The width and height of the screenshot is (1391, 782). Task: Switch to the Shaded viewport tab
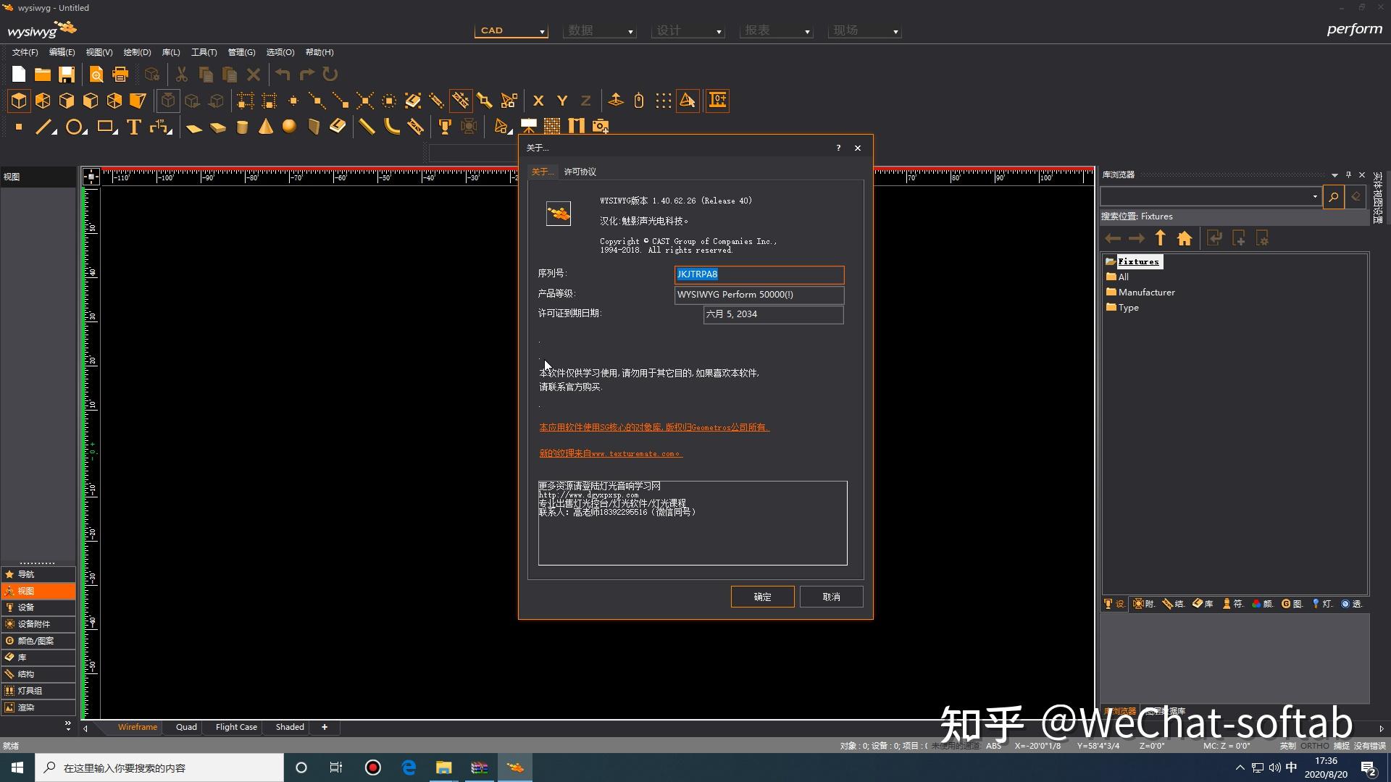[x=288, y=727]
